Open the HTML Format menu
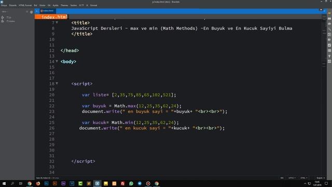Image resolution: width=332 pixels, height=187 pixels. [25, 5]
